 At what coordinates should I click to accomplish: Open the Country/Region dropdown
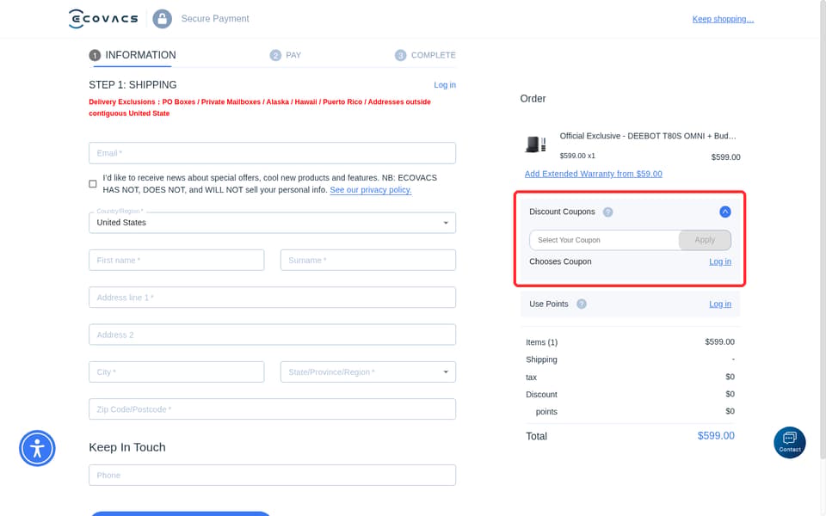point(273,223)
